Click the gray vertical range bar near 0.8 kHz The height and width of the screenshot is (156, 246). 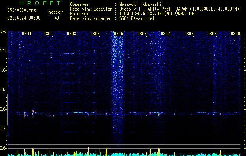(8, 110)
